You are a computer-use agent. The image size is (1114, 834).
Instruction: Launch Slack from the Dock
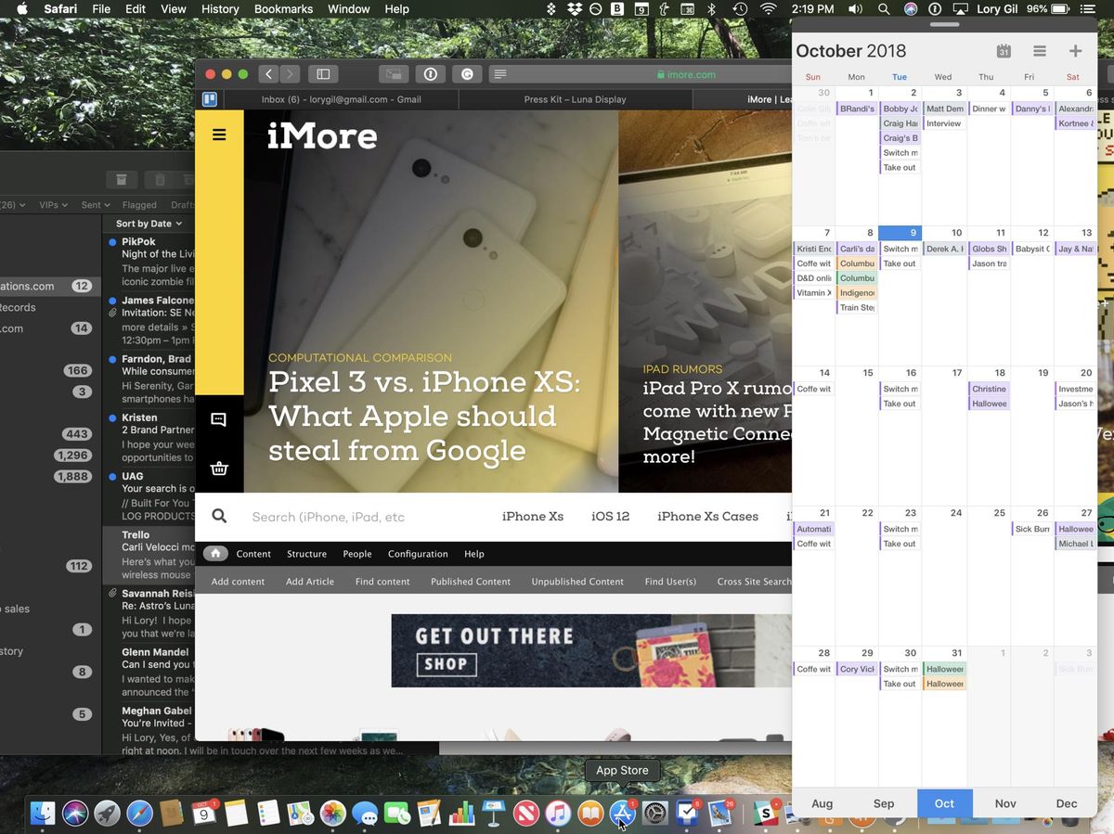click(764, 814)
